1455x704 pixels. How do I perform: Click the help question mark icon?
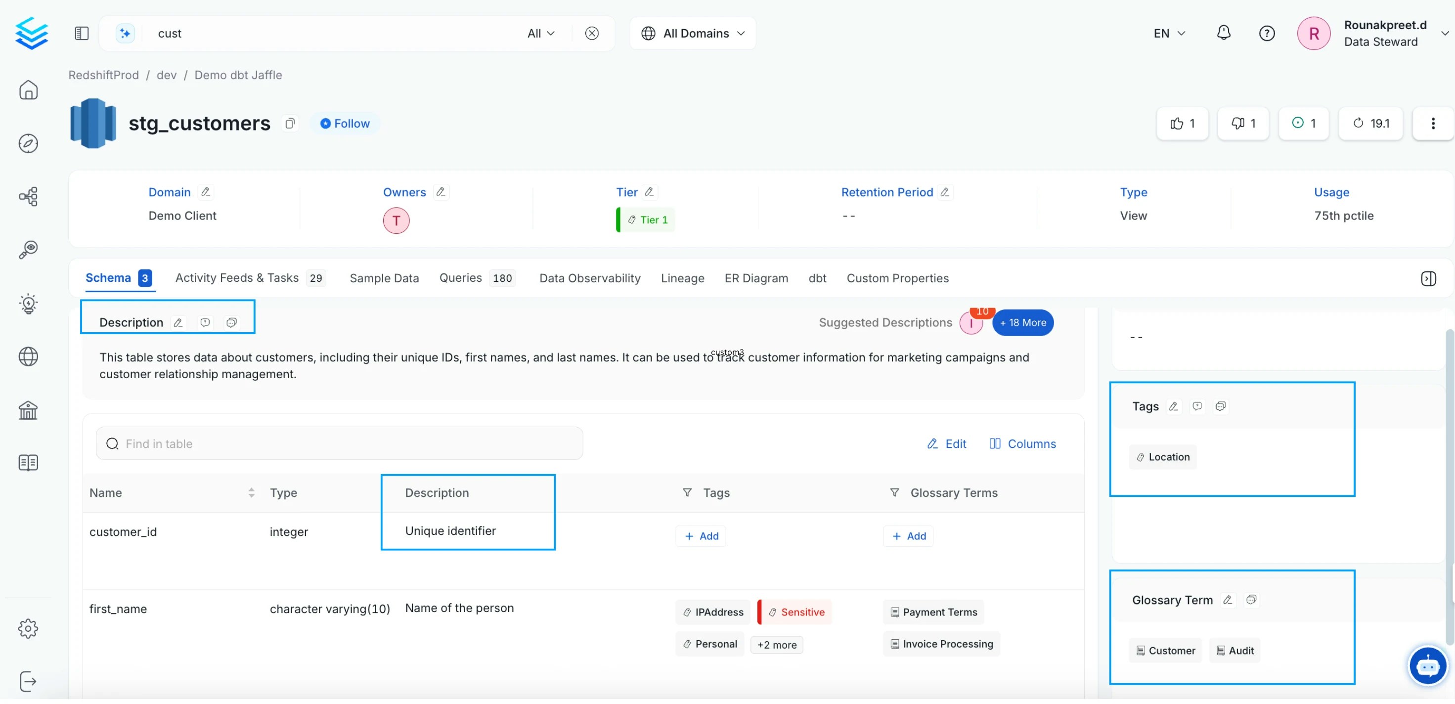click(x=1267, y=33)
